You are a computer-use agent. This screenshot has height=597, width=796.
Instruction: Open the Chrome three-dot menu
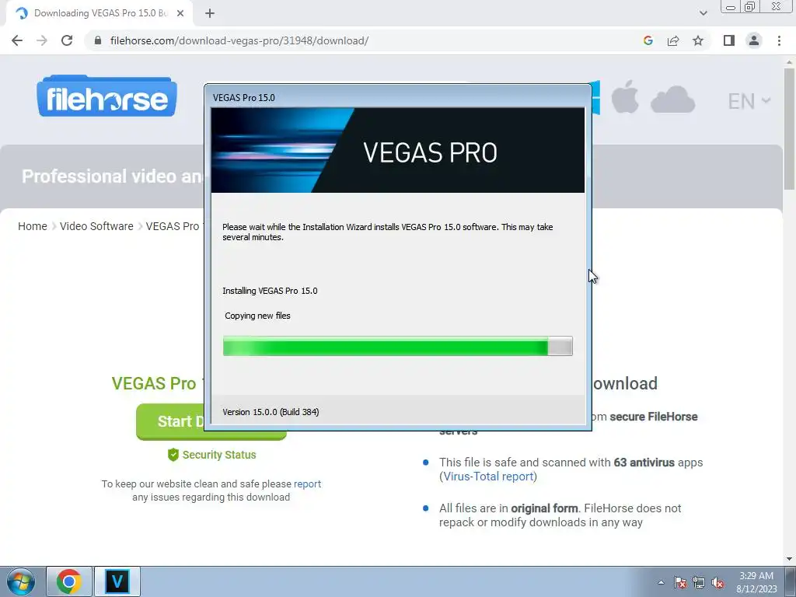click(779, 40)
